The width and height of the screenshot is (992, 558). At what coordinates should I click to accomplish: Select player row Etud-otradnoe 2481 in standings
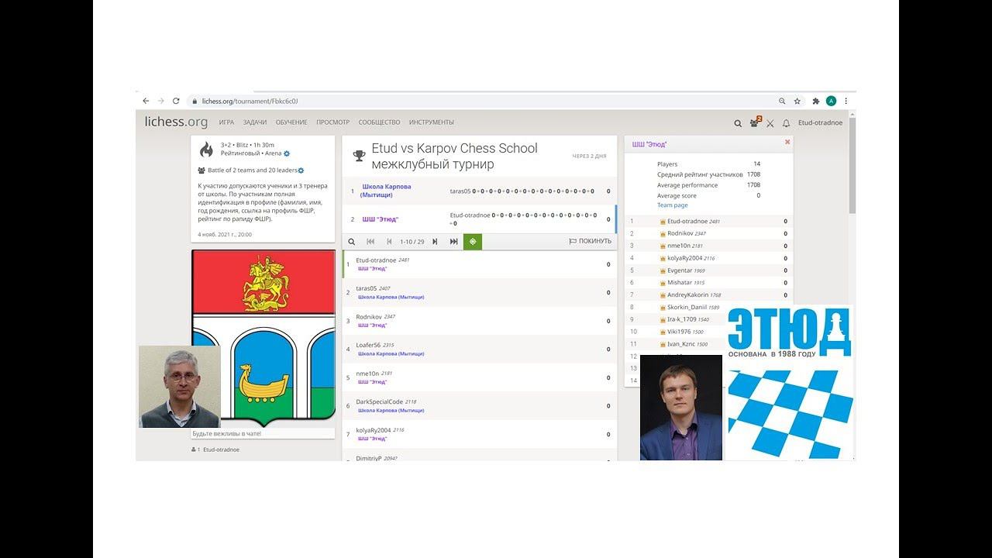click(x=479, y=264)
